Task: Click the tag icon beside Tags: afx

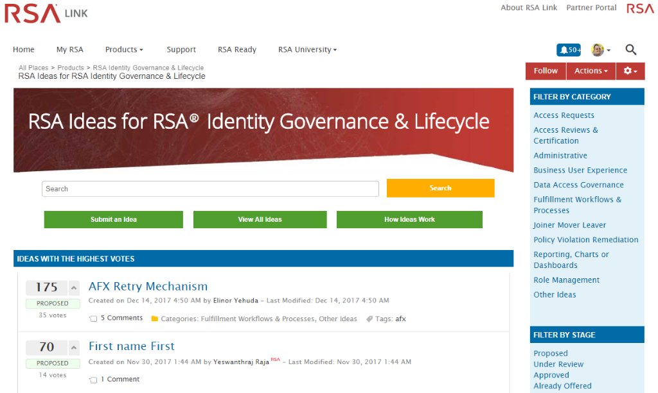Action: tap(369, 319)
